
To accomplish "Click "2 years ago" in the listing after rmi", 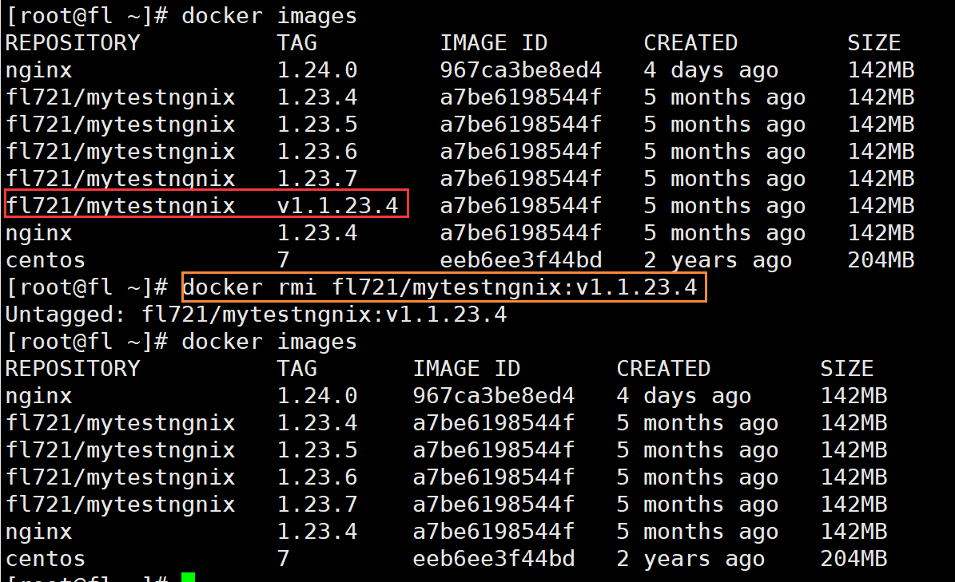I will pos(690,559).
